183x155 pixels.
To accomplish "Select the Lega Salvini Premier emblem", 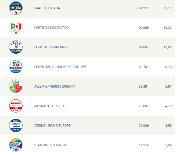I will (16, 47).
